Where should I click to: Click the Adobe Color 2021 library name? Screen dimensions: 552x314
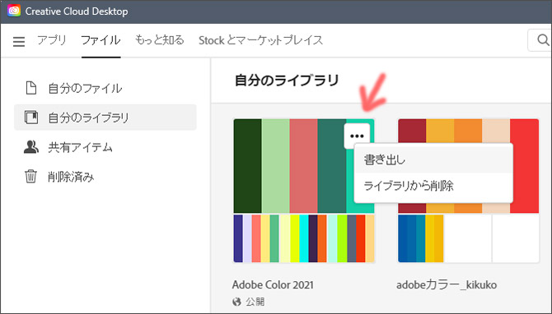point(273,284)
